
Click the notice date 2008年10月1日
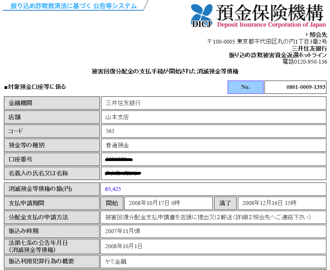tap(123, 246)
